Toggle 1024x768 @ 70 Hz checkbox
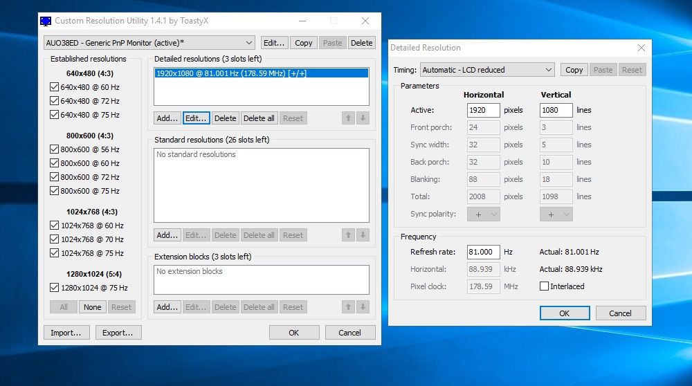 [x=54, y=239]
